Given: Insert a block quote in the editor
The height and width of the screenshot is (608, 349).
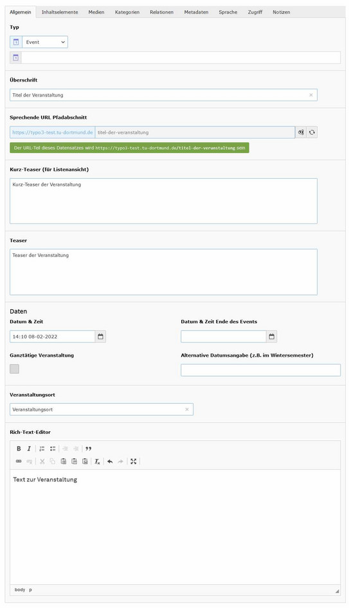Looking at the screenshot, I should [89, 449].
